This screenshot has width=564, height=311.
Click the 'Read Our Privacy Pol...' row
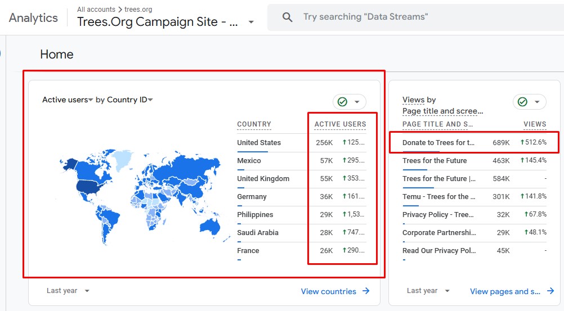click(x=475, y=251)
